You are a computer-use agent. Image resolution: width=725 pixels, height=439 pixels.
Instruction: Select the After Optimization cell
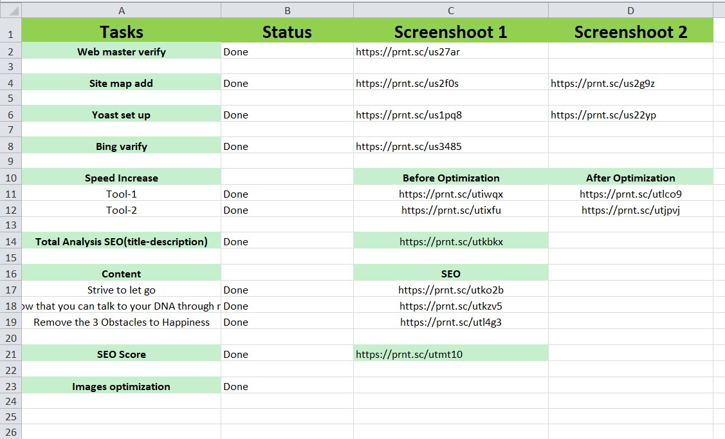pos(630,178)
